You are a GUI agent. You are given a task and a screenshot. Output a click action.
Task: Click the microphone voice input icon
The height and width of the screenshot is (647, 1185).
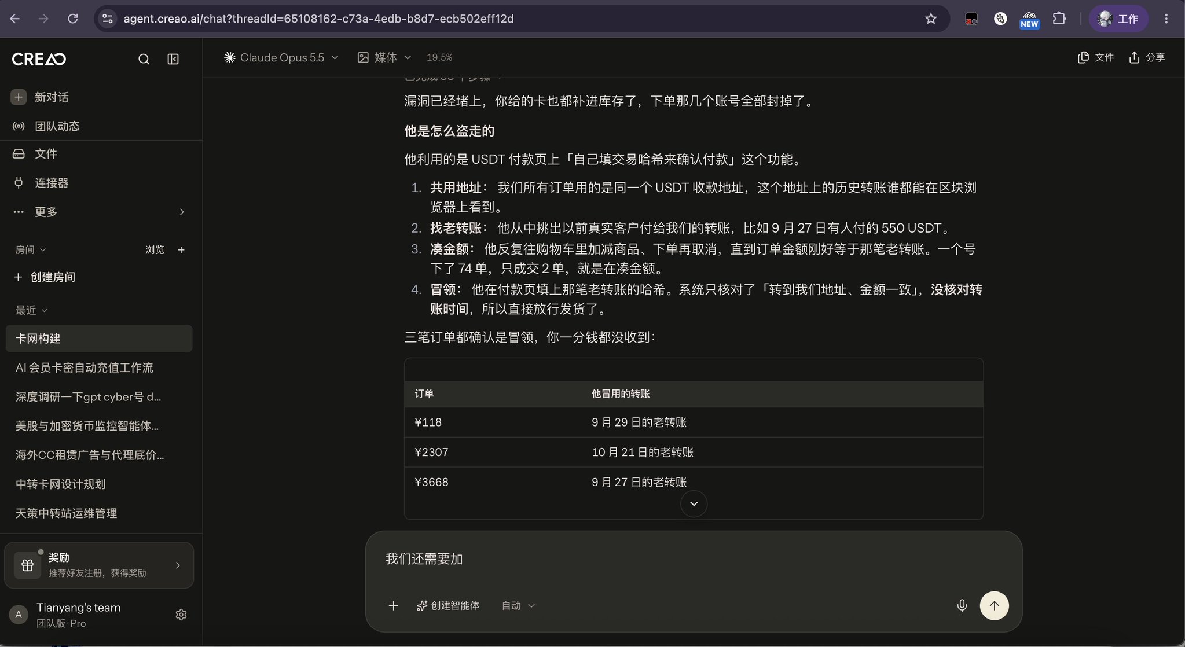point(962,605)
